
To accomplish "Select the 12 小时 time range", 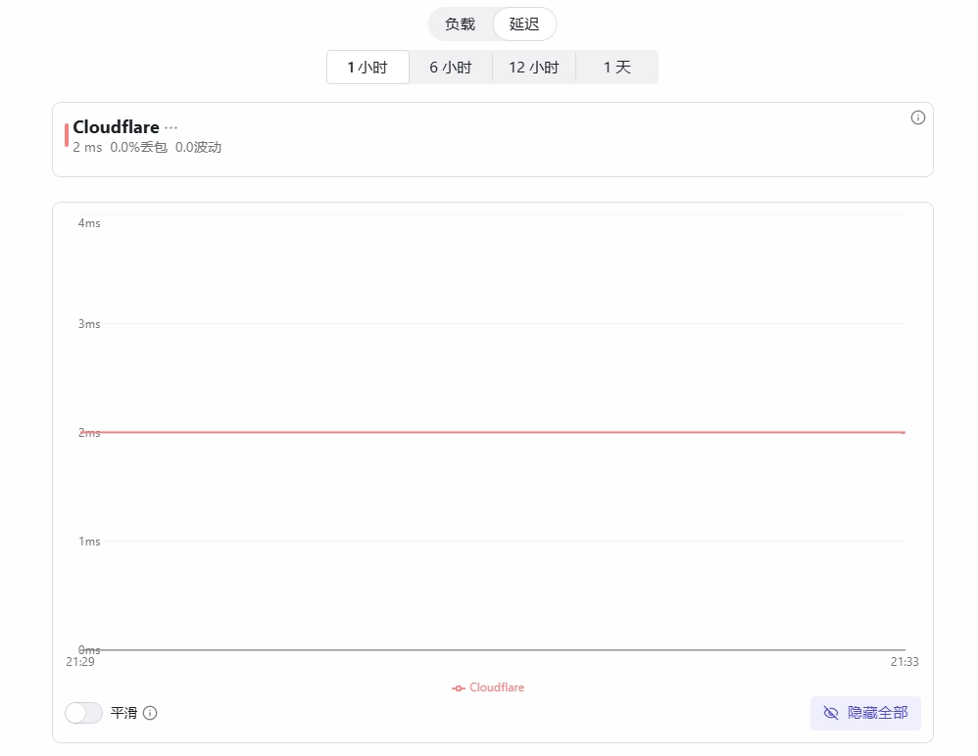I will coord(534,67).
